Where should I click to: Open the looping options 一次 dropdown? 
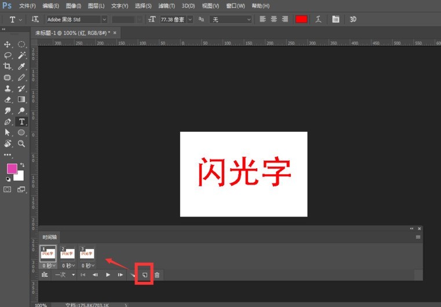(65, 275)
